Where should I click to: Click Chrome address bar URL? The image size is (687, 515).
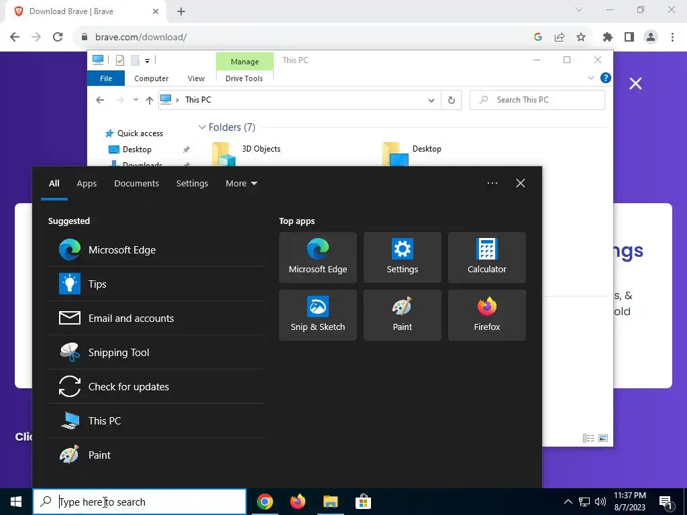141,38
